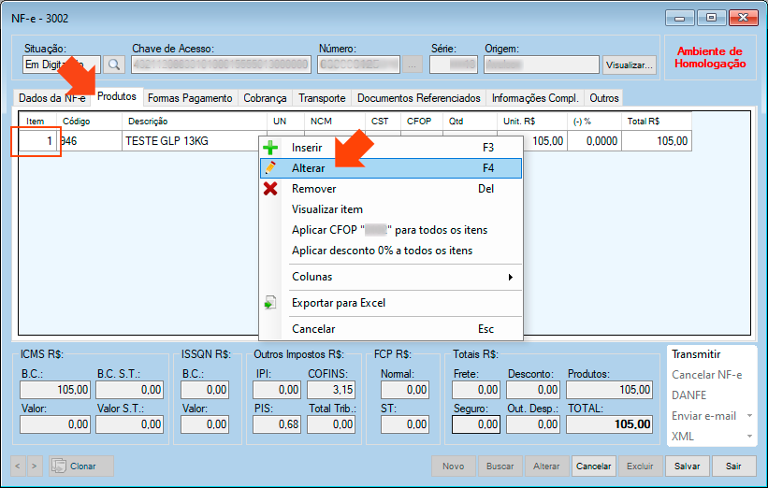Click the Seguro value field
Screen dimensions: 768x488
coord(475,423)
